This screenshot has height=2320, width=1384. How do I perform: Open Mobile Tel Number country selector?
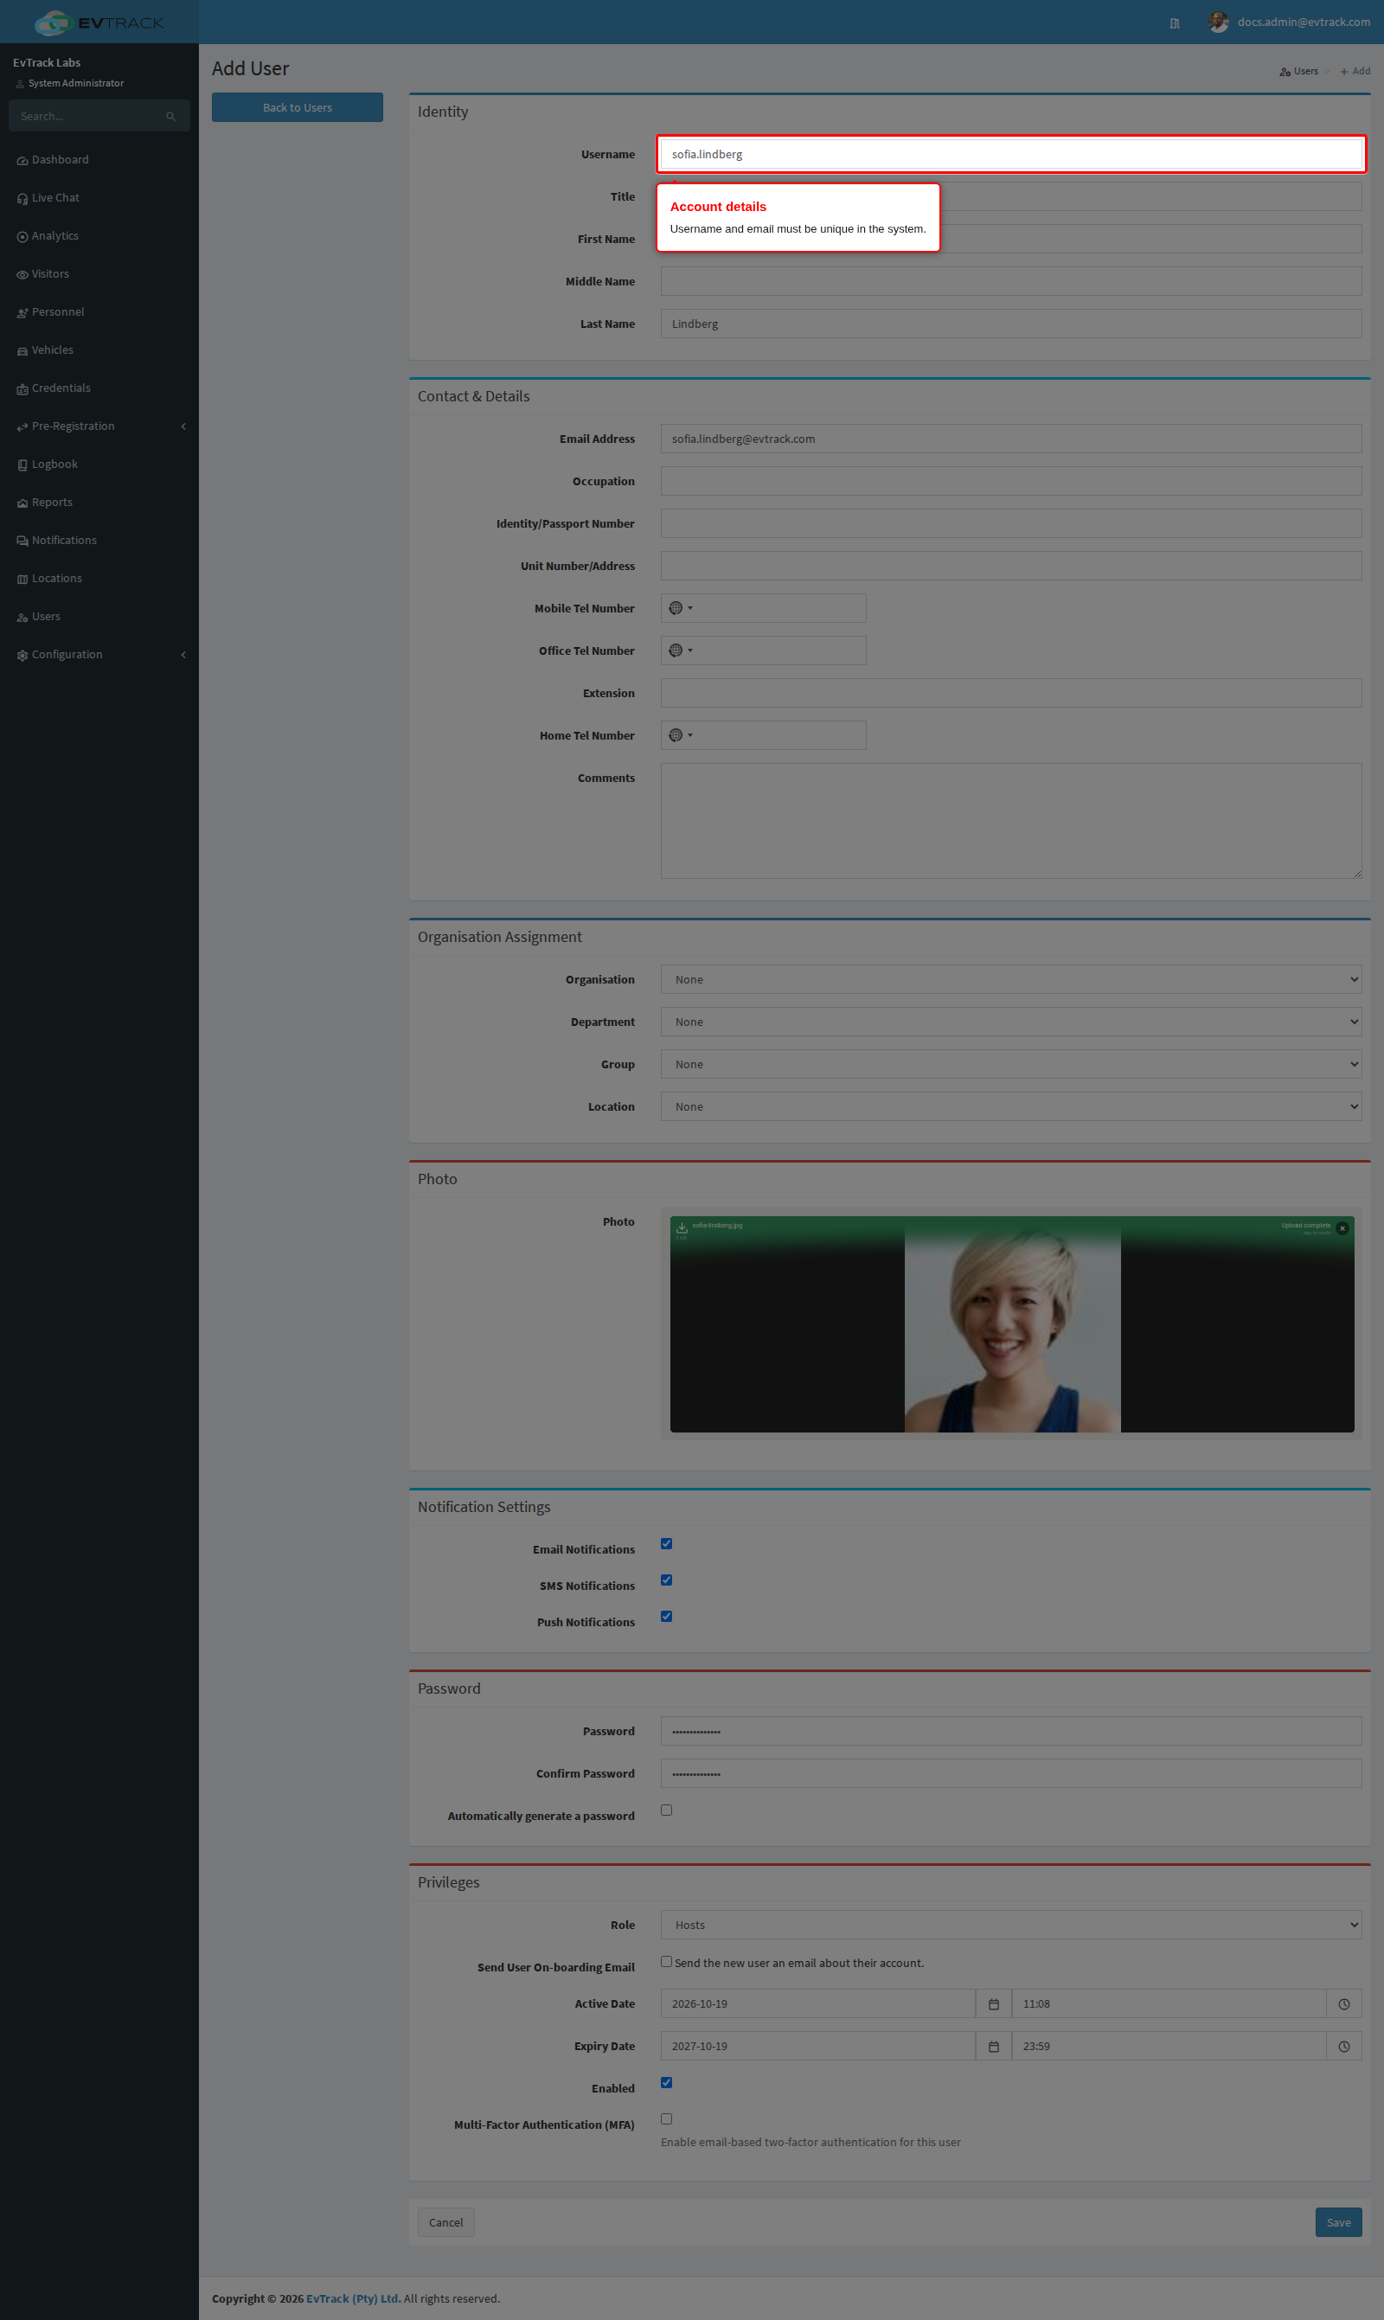click(x=681, y=608)
